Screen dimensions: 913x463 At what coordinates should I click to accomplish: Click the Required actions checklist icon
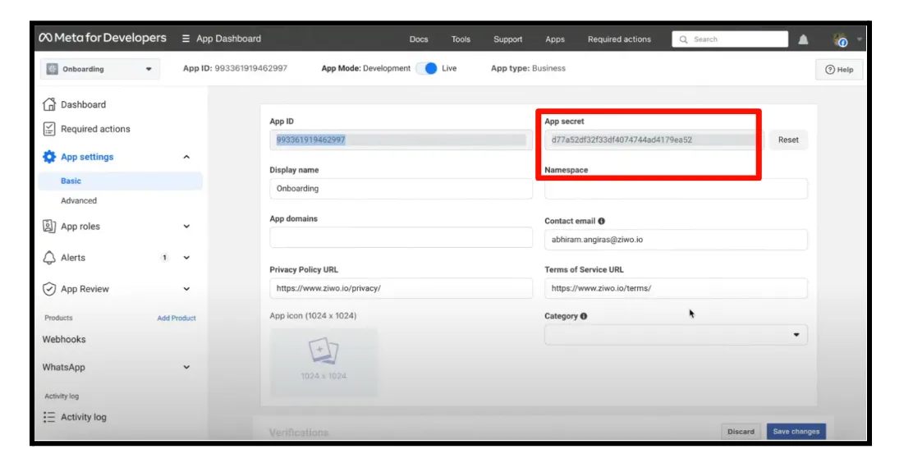click(49, 129)
